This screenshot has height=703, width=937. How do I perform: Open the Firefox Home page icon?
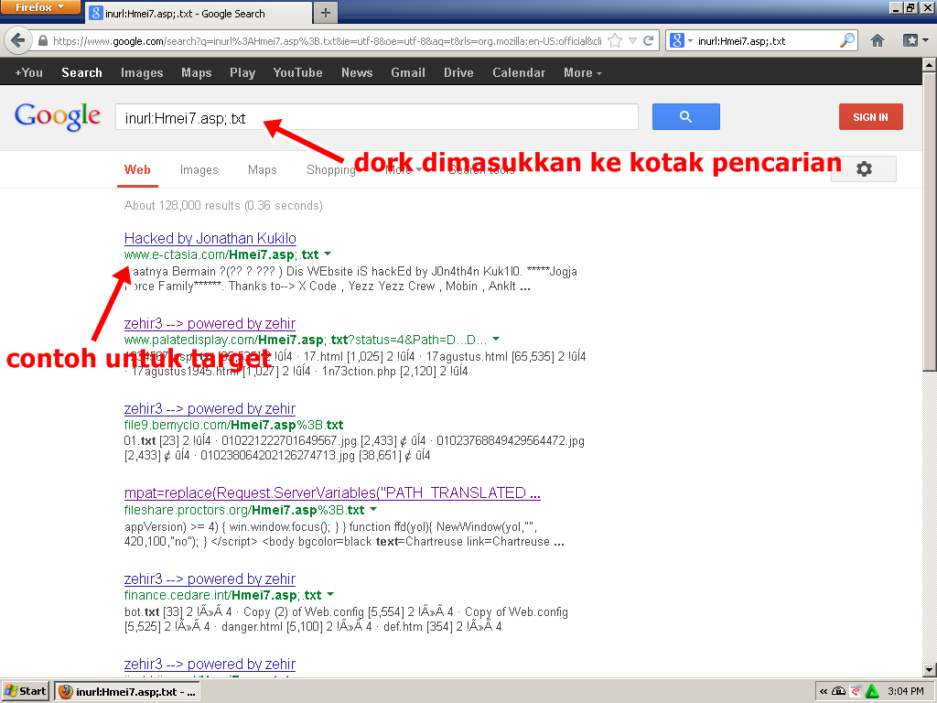(x=878, y=41)
